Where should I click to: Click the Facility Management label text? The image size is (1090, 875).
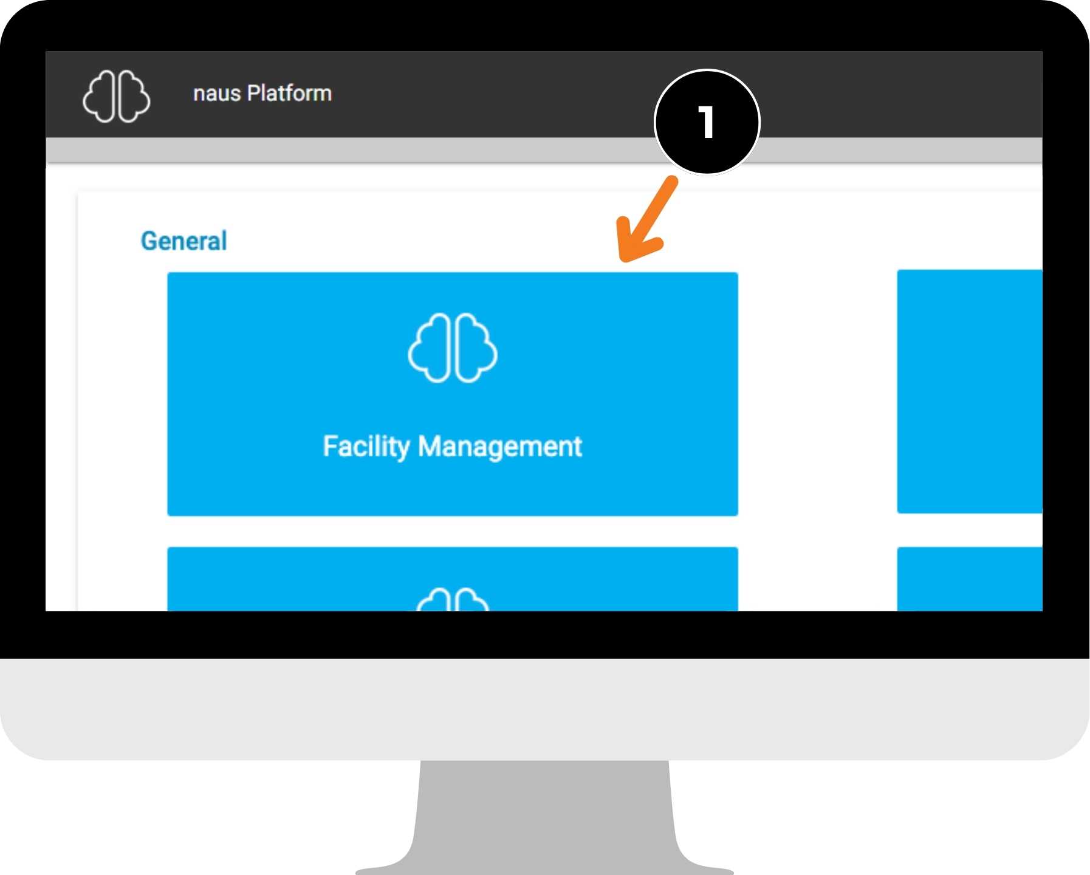(453, 447)
